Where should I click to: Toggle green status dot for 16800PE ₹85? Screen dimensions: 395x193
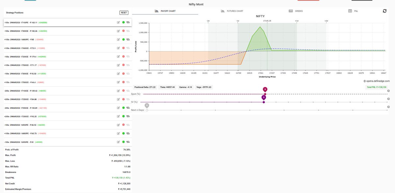[x=123, y=39]
